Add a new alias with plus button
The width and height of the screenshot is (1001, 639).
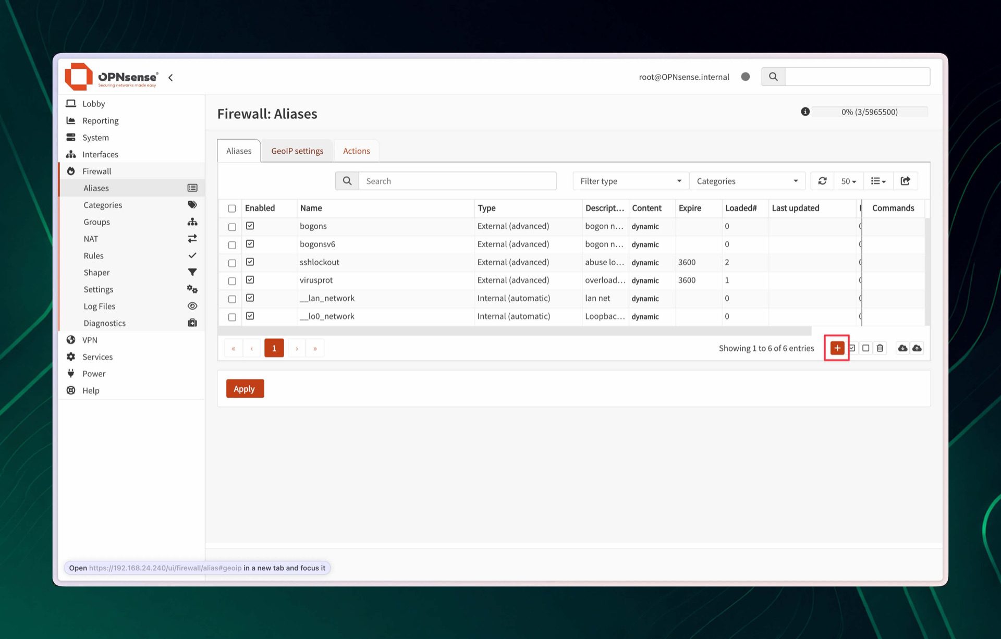click(x=837, y=348)
